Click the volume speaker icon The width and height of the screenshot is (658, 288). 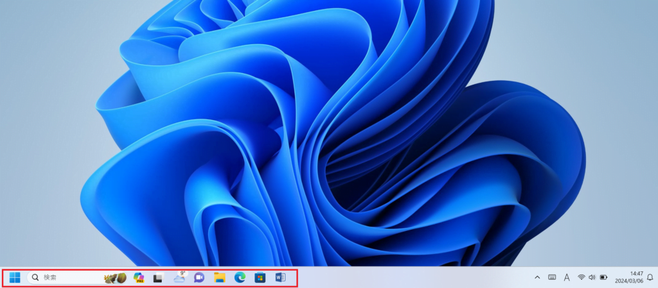click(x=592, y=277)
